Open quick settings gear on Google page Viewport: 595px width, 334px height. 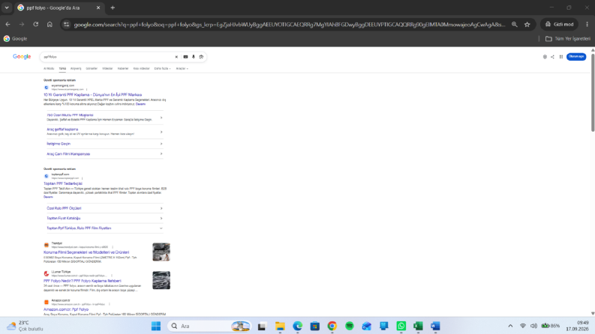[545, 57]
